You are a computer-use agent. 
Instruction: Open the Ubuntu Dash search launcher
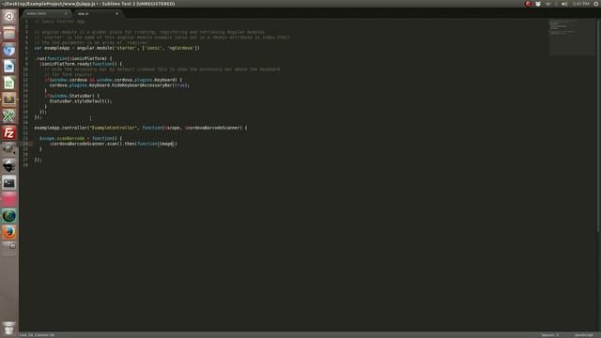pyautogui.click(x=8, y=16)
